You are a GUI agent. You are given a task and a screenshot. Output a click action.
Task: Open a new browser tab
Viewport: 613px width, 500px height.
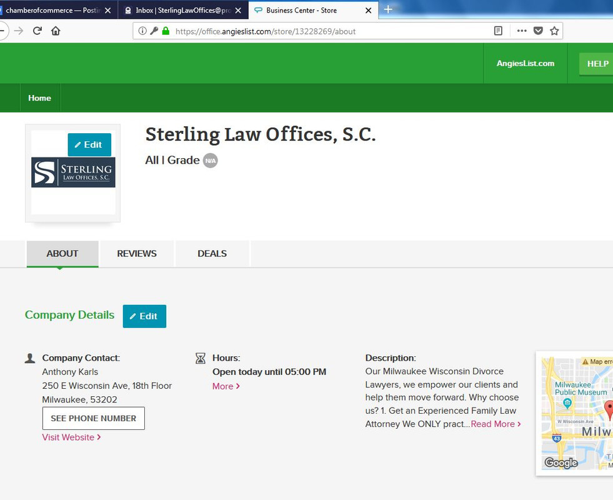388,9
